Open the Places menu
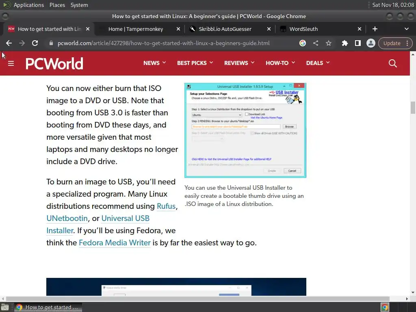Viewport: 416px width, 312px height. (x=57, y=5)
